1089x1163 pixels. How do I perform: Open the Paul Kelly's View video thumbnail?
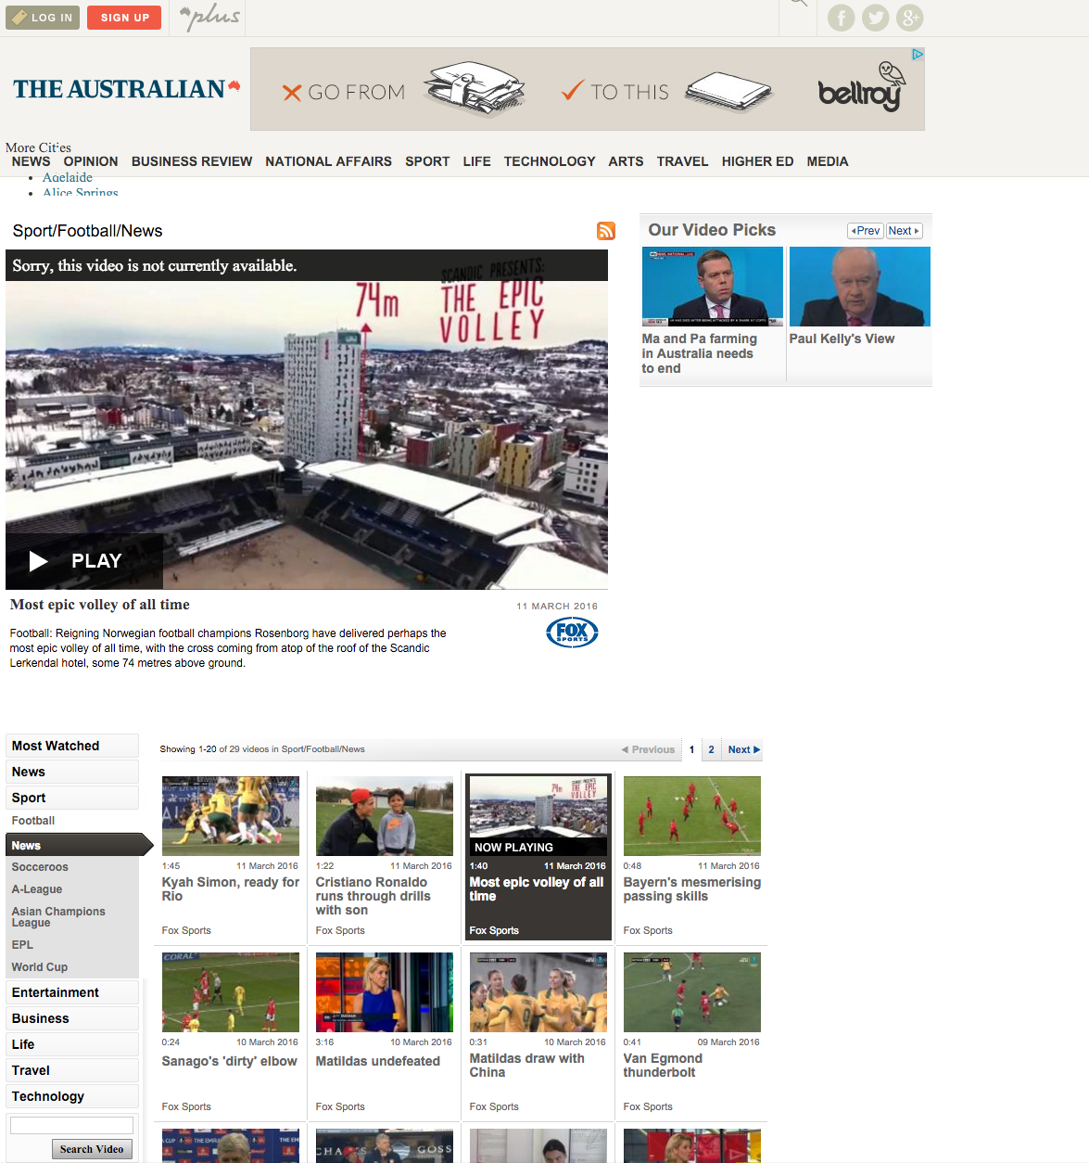[860, 287]
